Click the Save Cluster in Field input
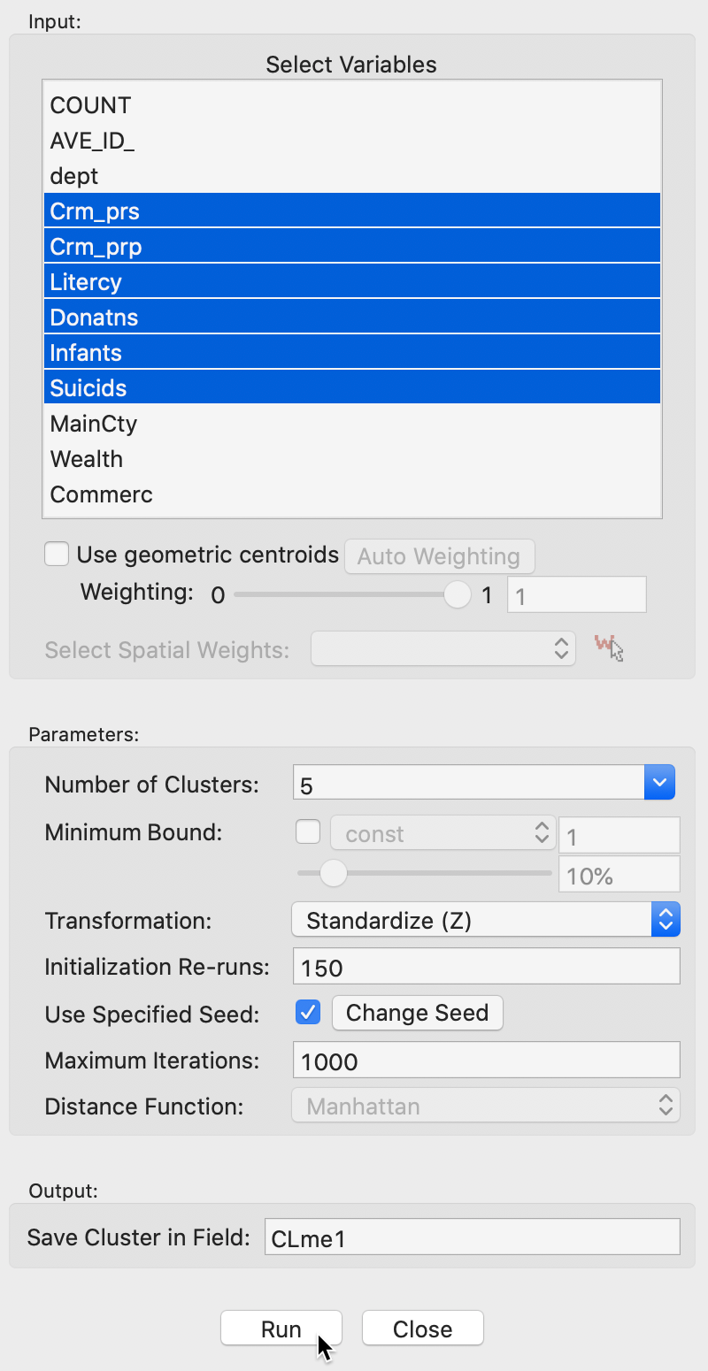 (472, 1237)
